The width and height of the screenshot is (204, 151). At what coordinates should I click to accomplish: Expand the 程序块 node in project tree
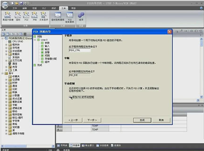(6, 44)
